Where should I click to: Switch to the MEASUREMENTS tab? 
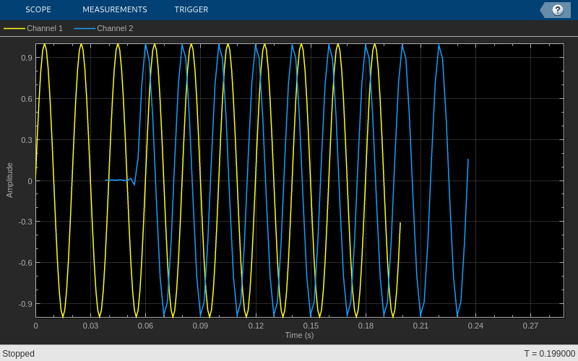pyautogui.click(x=115, y=9)
